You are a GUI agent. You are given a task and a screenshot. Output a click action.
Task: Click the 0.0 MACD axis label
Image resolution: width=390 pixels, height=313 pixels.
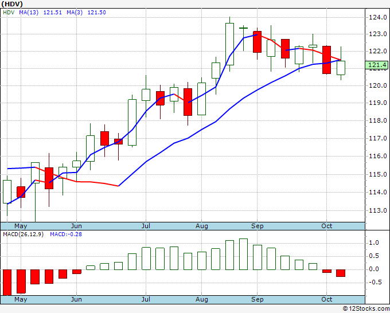coord(374,269)
